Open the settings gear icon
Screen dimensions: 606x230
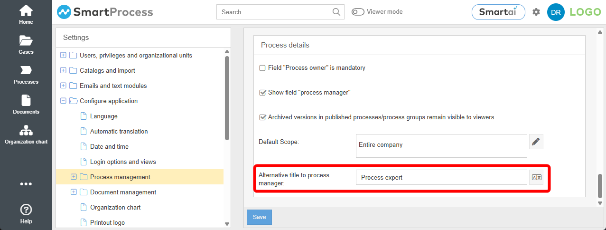[x=536, y=12]
